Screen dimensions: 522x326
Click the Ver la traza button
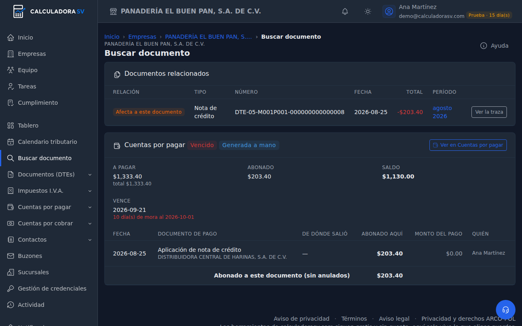489,112
